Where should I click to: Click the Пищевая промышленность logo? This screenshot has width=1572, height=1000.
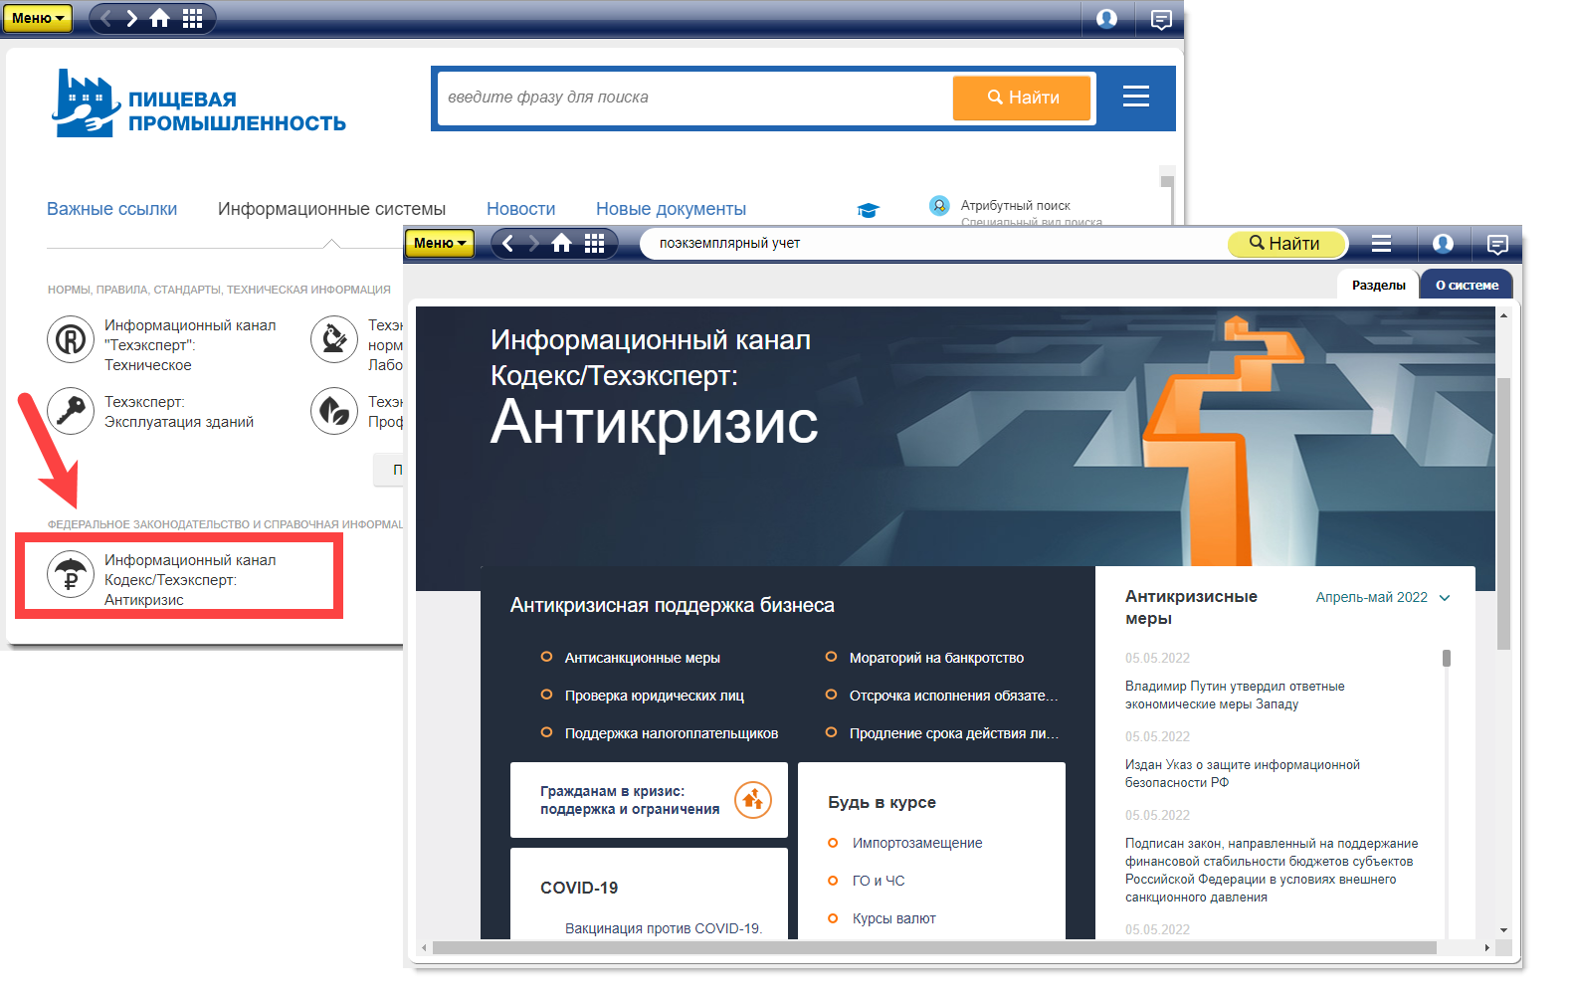(x=199, y=103)
